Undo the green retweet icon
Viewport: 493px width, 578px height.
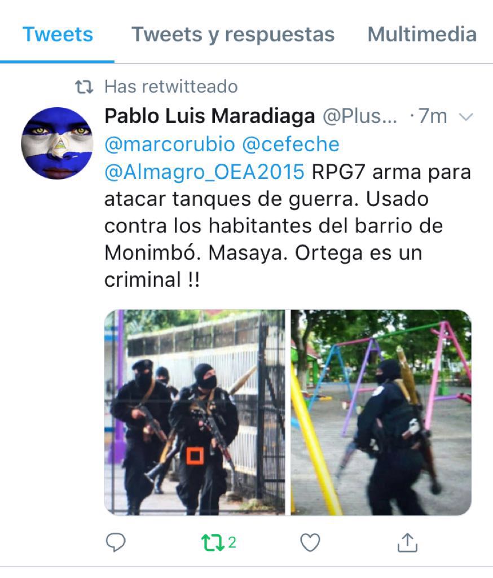[x=213, y=542]
